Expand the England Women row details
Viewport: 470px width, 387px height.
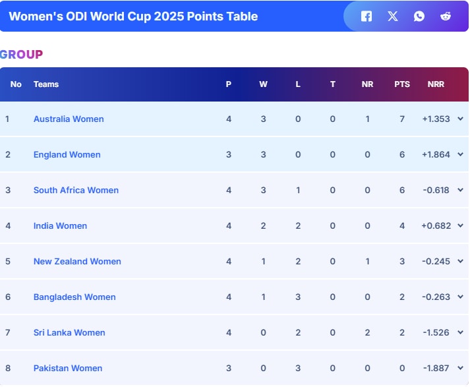(460, 154)
